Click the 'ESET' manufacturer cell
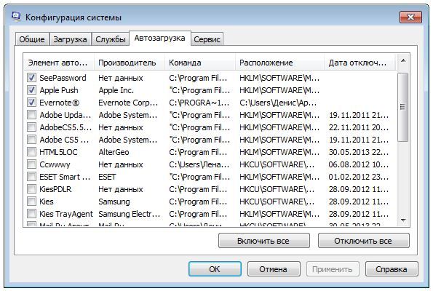Screen dimensions: 433x291 [107, 177]
